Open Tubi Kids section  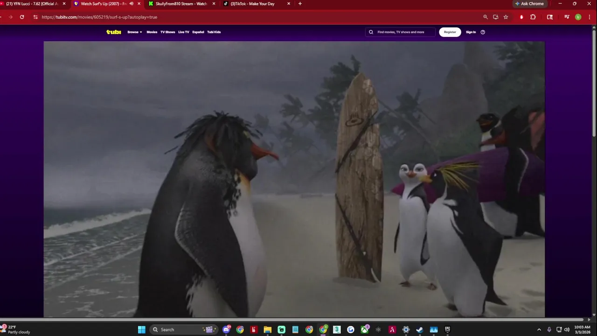pos(214,32)
